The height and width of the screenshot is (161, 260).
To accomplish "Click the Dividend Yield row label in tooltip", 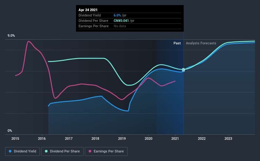I will pyautogui.click(x=90, y=15).
